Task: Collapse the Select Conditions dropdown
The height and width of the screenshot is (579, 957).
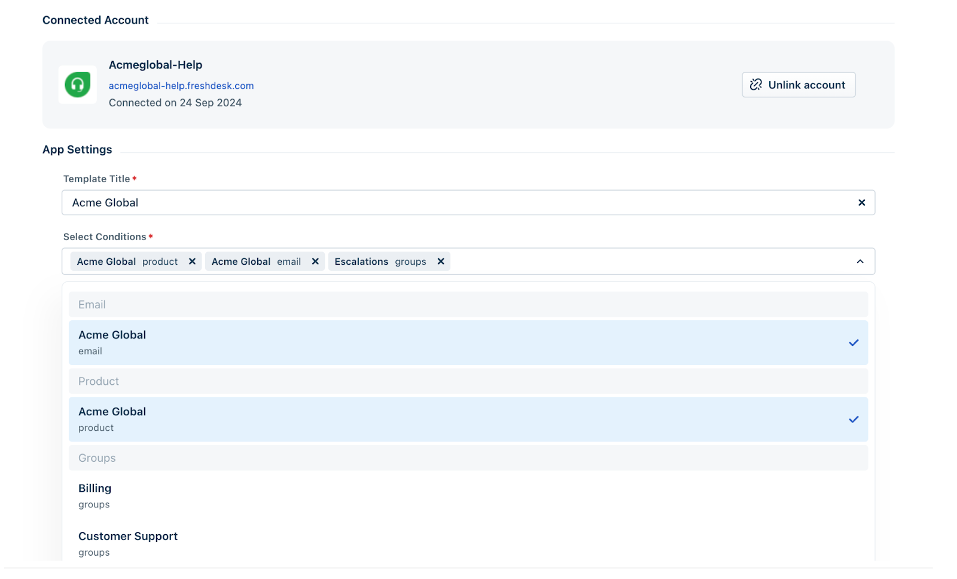Action: tap(860, 261)
